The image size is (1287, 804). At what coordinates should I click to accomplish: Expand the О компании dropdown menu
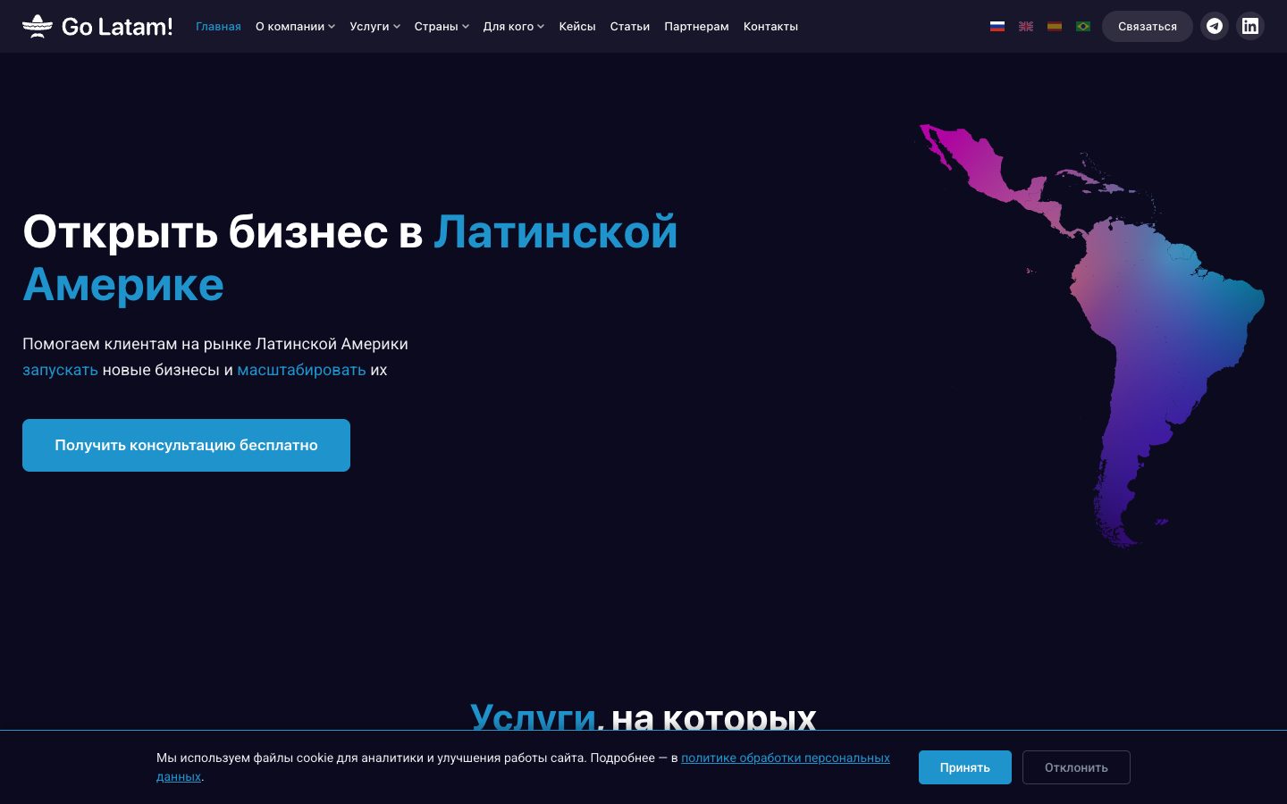[x=295, y=27]
